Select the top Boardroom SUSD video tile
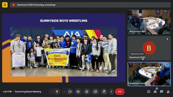This screenshot has width=173, height=97. 149,22
